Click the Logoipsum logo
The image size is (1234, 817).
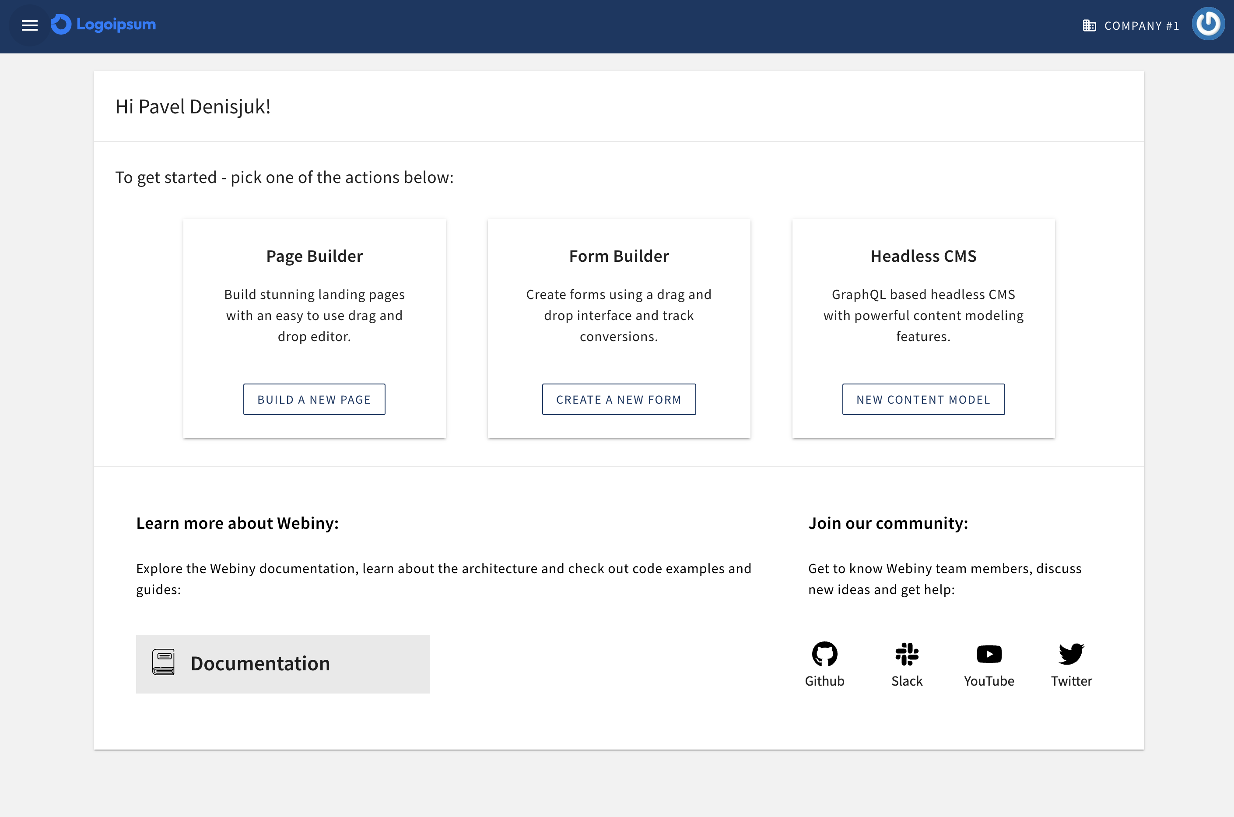pos(103,24)
